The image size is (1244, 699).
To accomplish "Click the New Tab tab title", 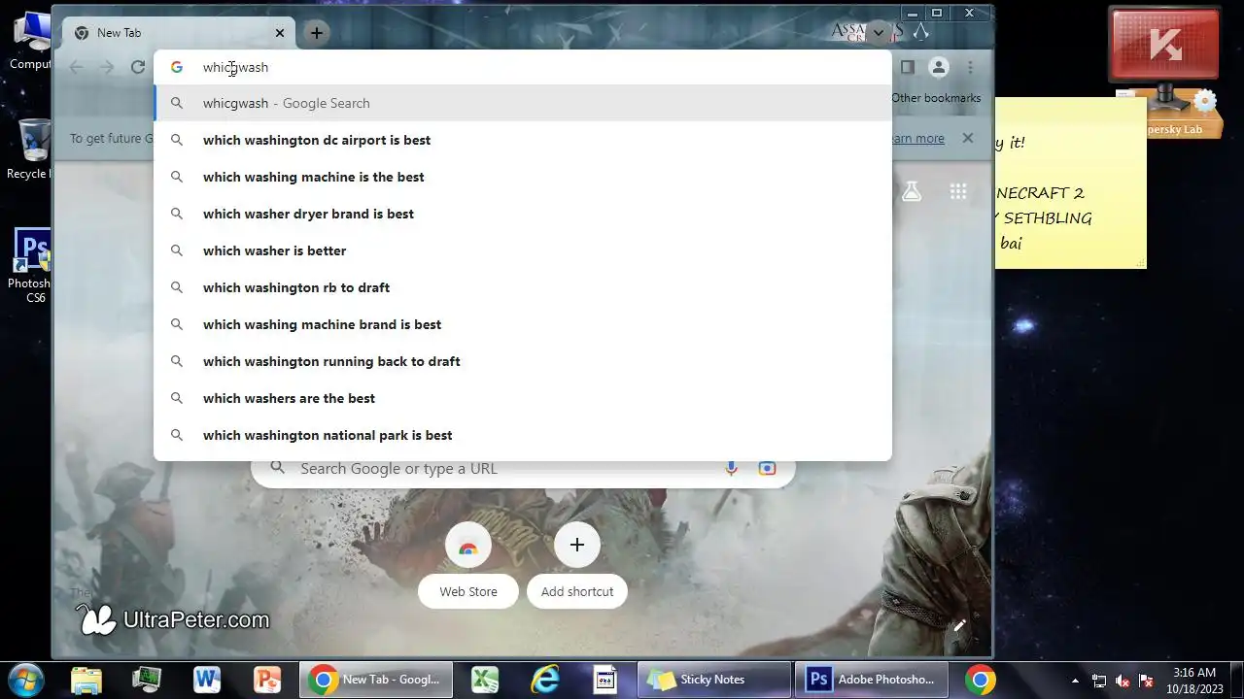I will (119, 33).
